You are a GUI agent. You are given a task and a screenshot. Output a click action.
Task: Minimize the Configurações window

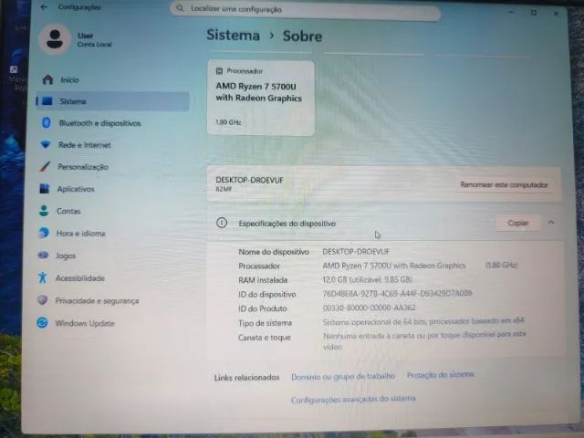pos(511,12)
